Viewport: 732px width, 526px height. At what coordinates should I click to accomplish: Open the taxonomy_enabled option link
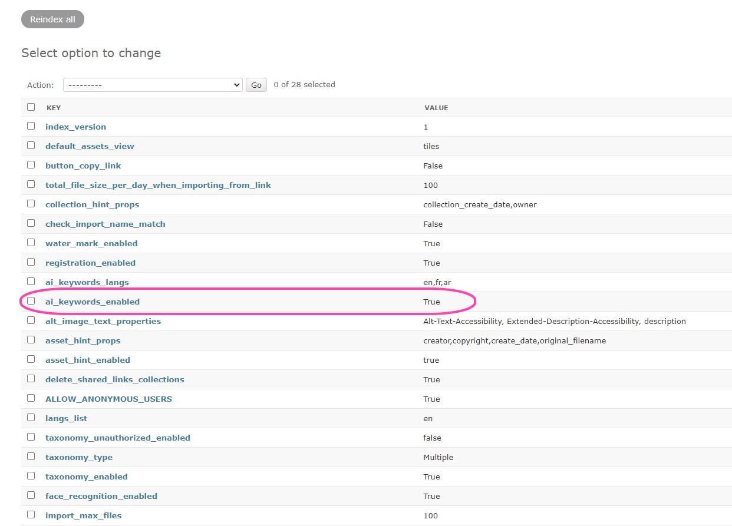(x=87, y=477)
